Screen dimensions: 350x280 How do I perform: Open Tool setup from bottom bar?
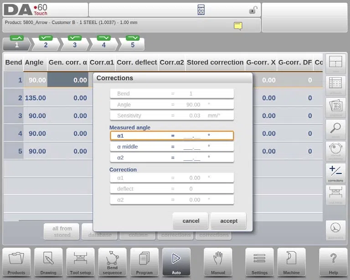pos(80,262)
